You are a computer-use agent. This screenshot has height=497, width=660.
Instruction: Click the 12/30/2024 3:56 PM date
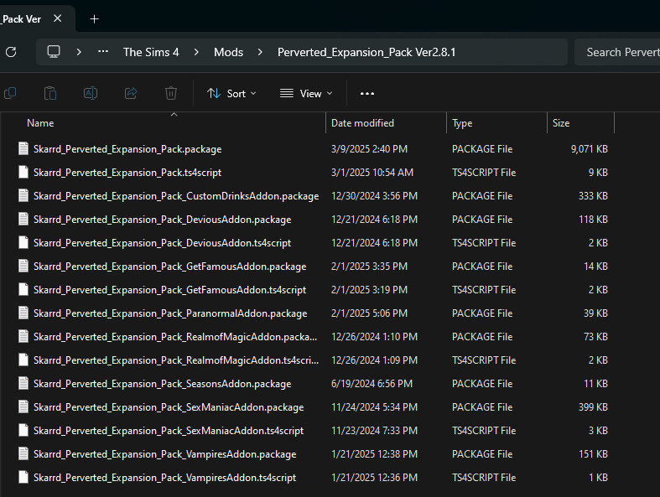coord(374,196)
